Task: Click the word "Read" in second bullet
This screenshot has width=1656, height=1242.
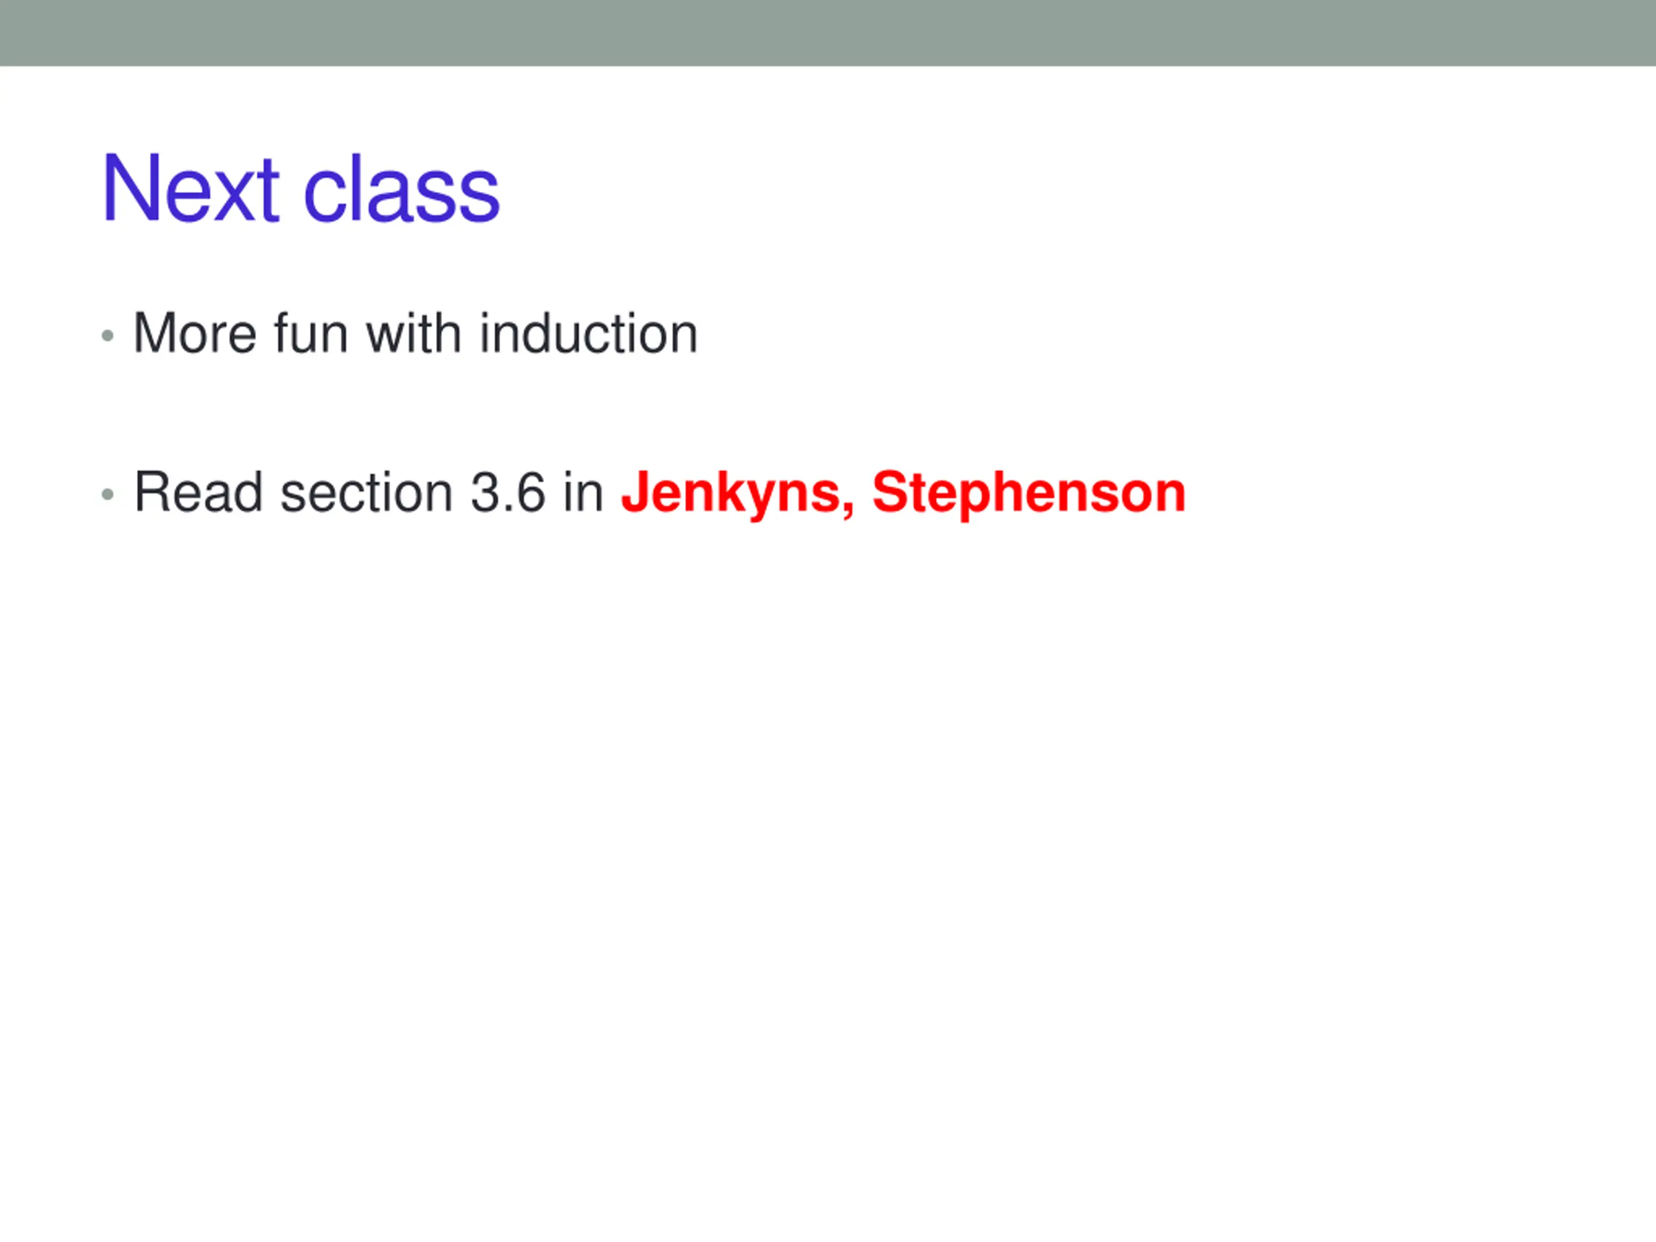Action: coord(199,493)
